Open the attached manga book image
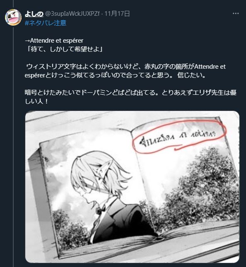 [x=132, y=187]
